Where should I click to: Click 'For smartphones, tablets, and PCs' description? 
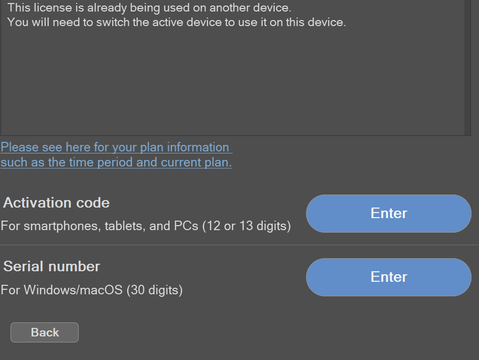pyautogui.click(x=100, y=226)
